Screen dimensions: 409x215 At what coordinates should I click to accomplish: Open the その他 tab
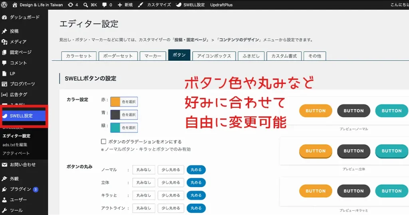click(315, 56)
